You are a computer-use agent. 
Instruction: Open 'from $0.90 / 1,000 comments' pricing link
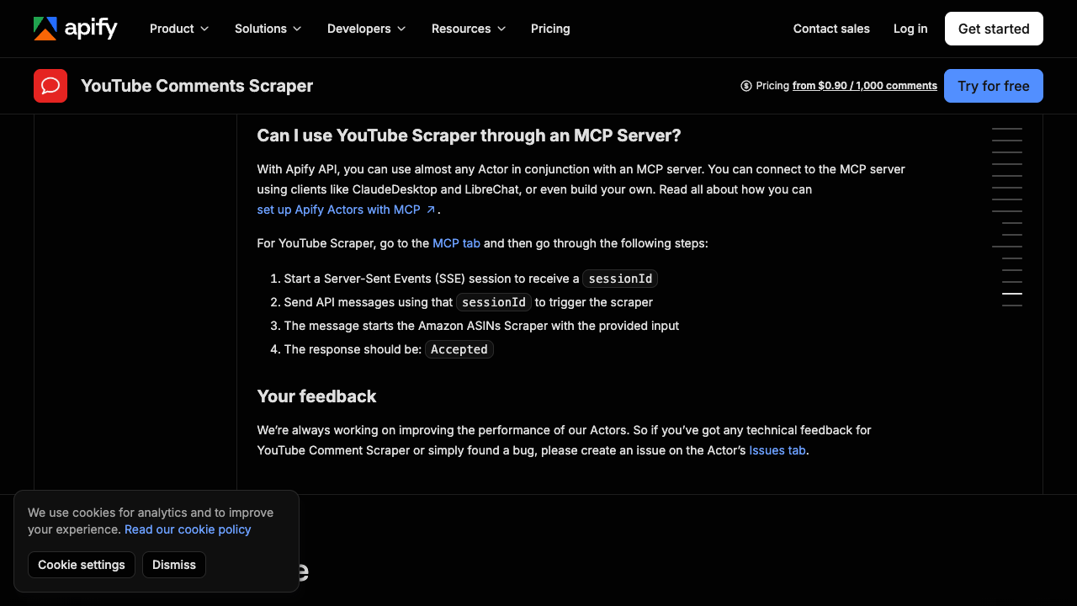click(x=865, y=86)
